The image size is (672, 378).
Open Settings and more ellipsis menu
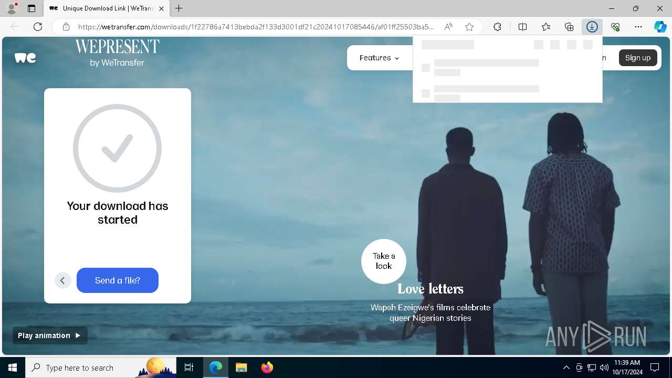(x=638, y=27)
